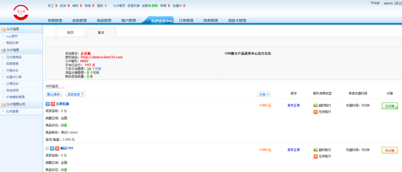The image size is (402, 172).
Task: Tick the checkbox next to 测试789
Action: pos(47,148)
